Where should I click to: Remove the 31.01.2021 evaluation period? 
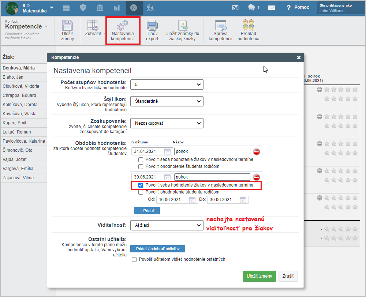click(257, 151)
